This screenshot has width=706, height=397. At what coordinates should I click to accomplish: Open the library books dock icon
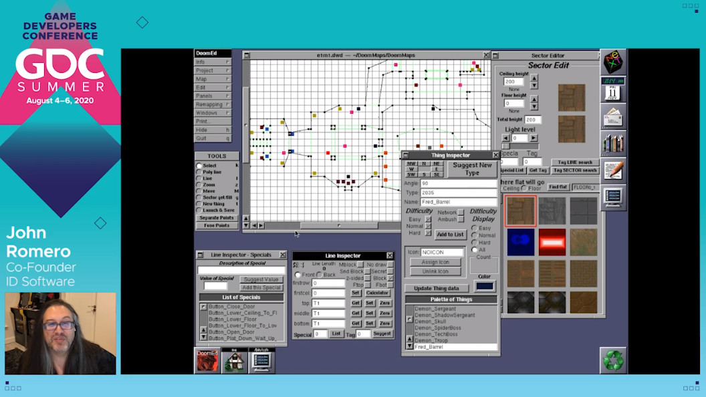[x=613, y=143]
